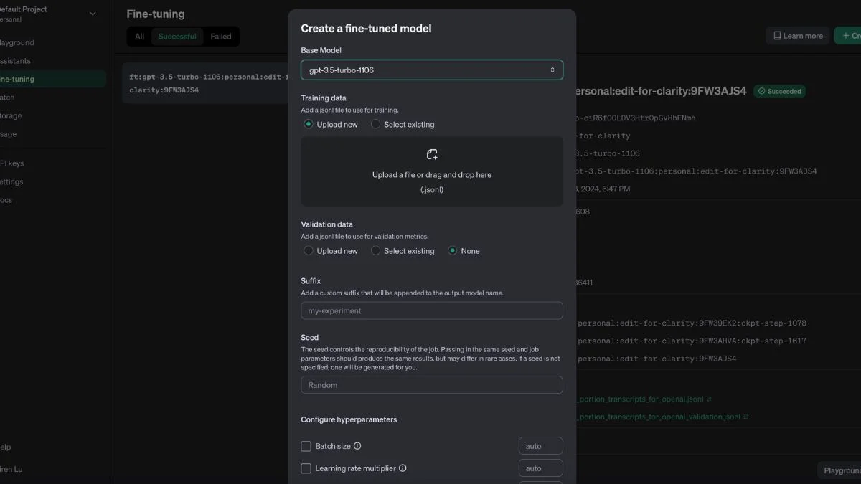Click the Learning rate multiplier info icon
The image size is (861, 484).
pos(403,468)
